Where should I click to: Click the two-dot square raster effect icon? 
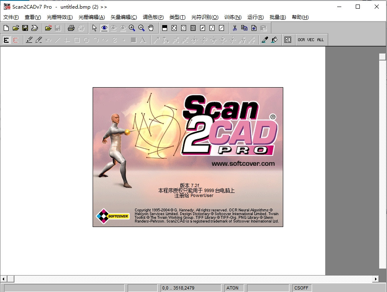click(212, 28)
